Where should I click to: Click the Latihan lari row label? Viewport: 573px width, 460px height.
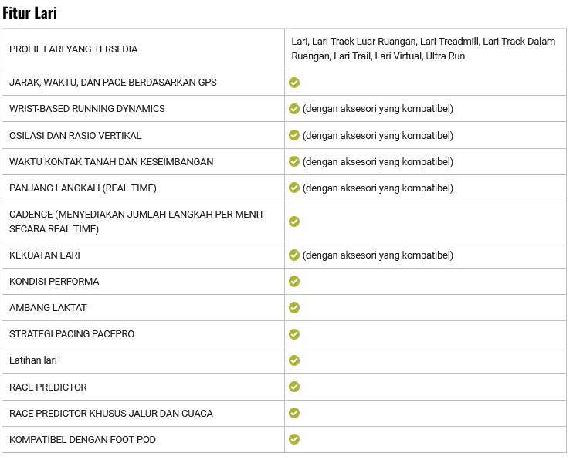33,360
